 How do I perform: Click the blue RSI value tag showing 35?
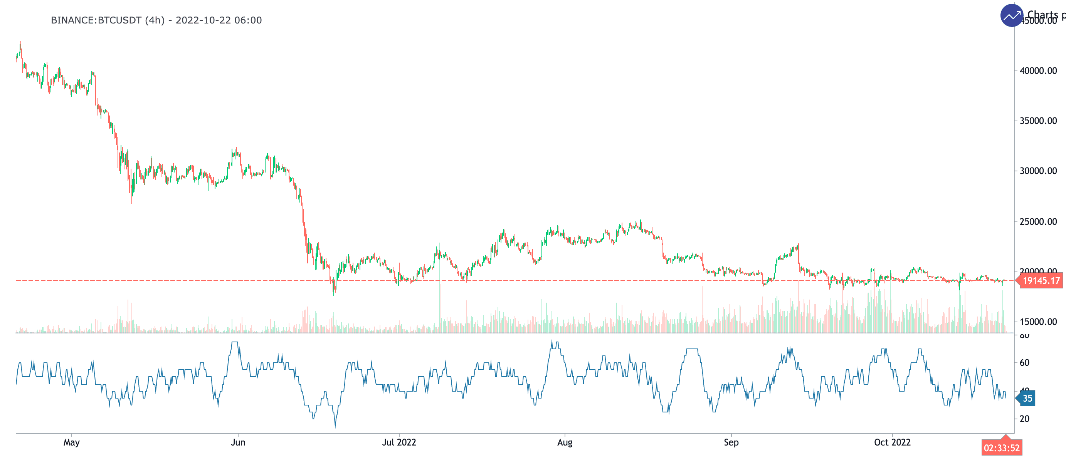point(1027,398)
